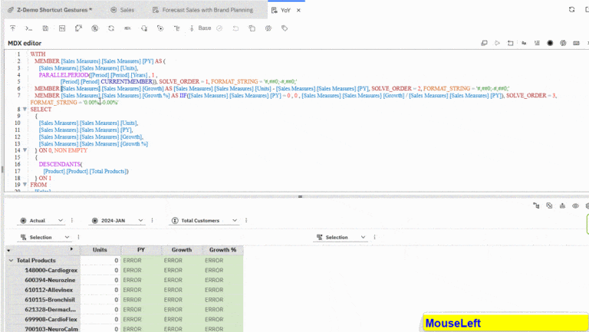
Task: Open the Total Customers dropdown
Action: coord(204,221)
